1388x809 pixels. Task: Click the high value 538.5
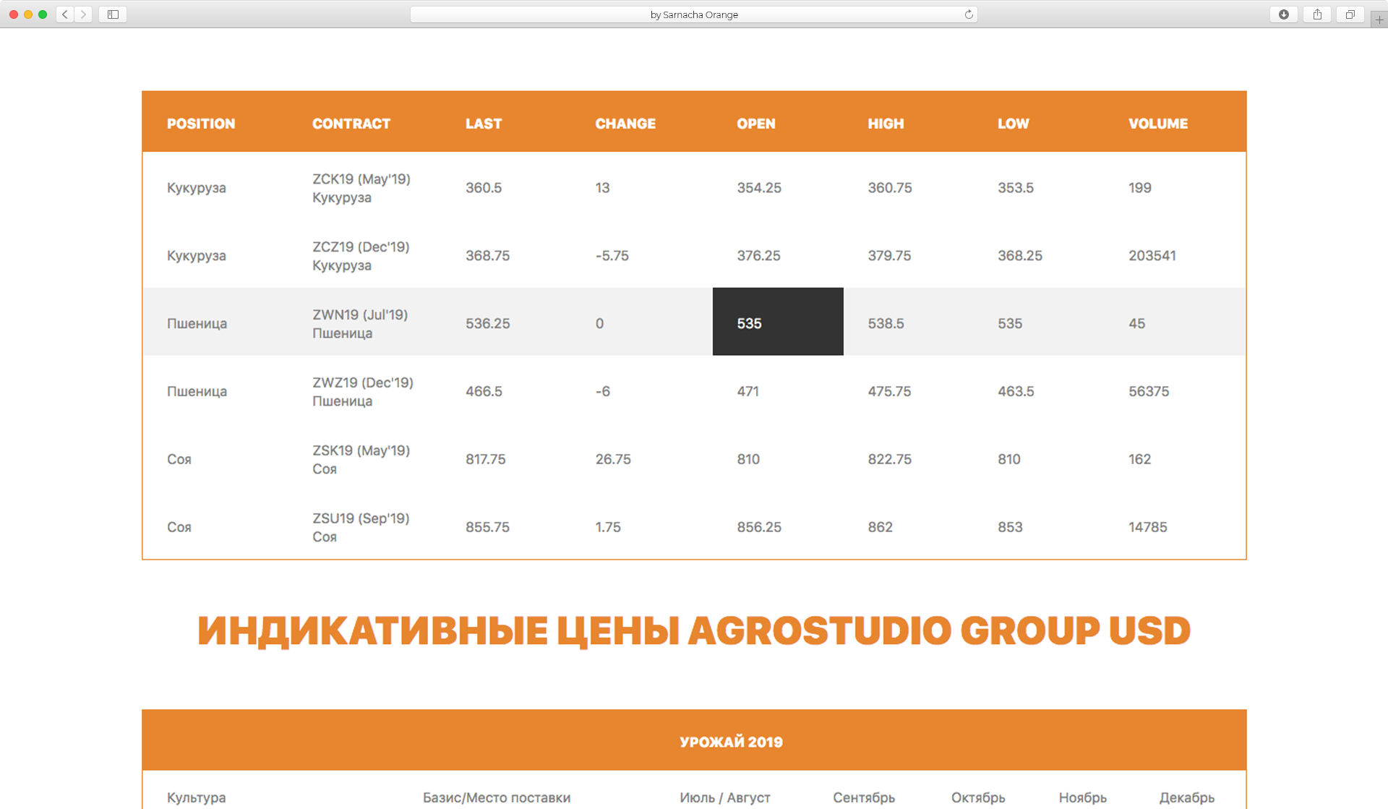point(886,324)
